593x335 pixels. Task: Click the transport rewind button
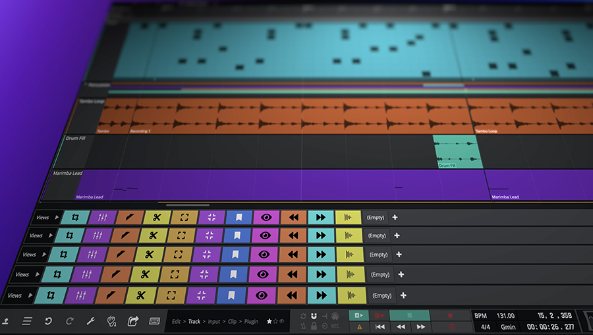coord(401,326)
